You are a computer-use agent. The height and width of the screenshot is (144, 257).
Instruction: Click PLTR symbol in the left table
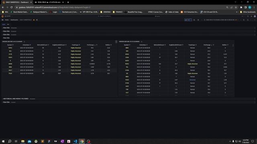[10, 54]
